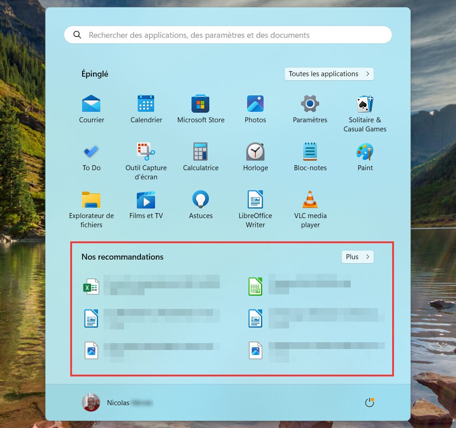
Task: Expand more recommendations with Plus
Action: point(358,257)
